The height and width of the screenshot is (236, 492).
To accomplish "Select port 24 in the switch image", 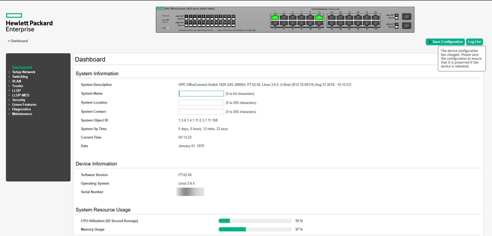I will click(376, 23).
